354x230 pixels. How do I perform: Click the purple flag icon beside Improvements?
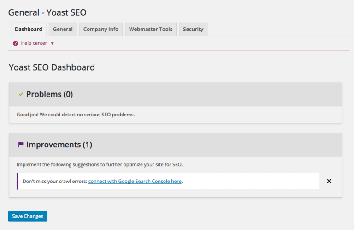pyautogui.click(x=21, y=145)
